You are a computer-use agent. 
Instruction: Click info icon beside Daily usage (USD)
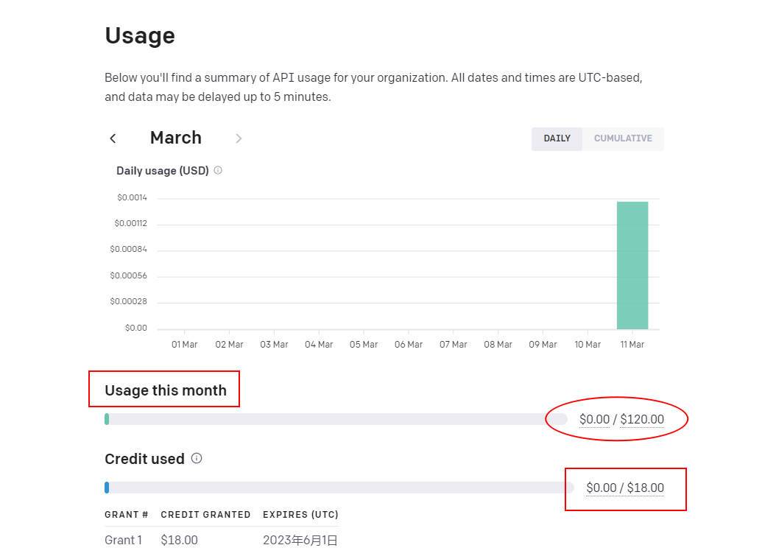[218, 170]
